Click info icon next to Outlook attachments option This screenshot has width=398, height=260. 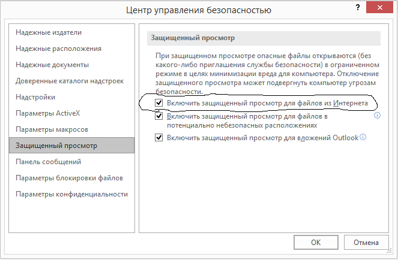363,137
